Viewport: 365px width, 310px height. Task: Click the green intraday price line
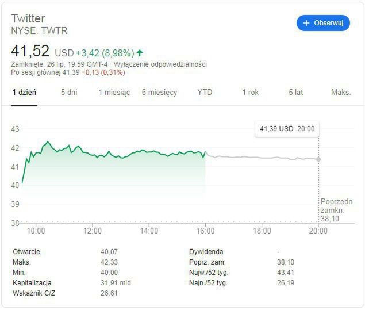coord(115,154)
